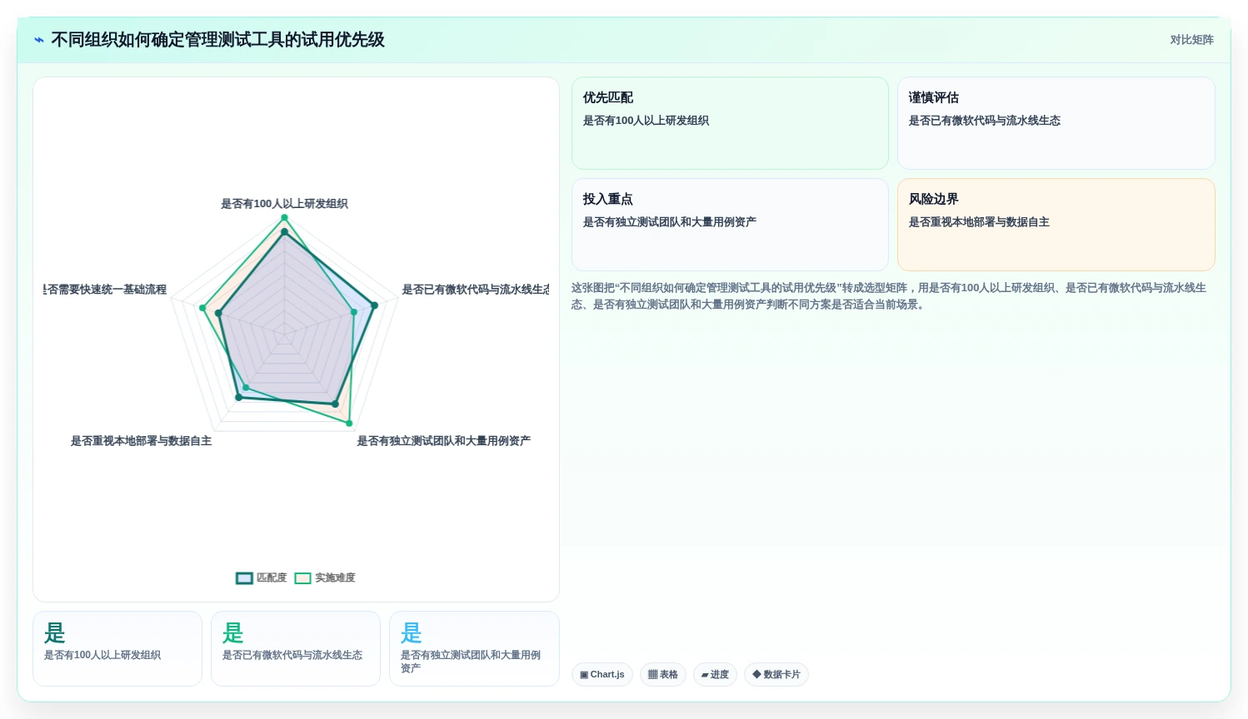
Task: Click radar axis label 需要快速统一基础流程
Action: (105, 290)
